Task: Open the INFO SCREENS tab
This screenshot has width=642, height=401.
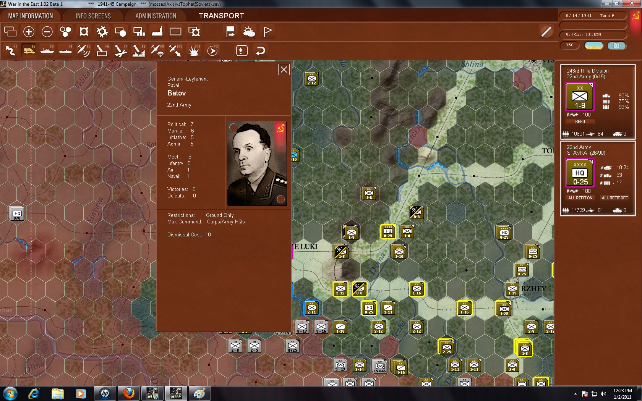Action: click(93, 16)
